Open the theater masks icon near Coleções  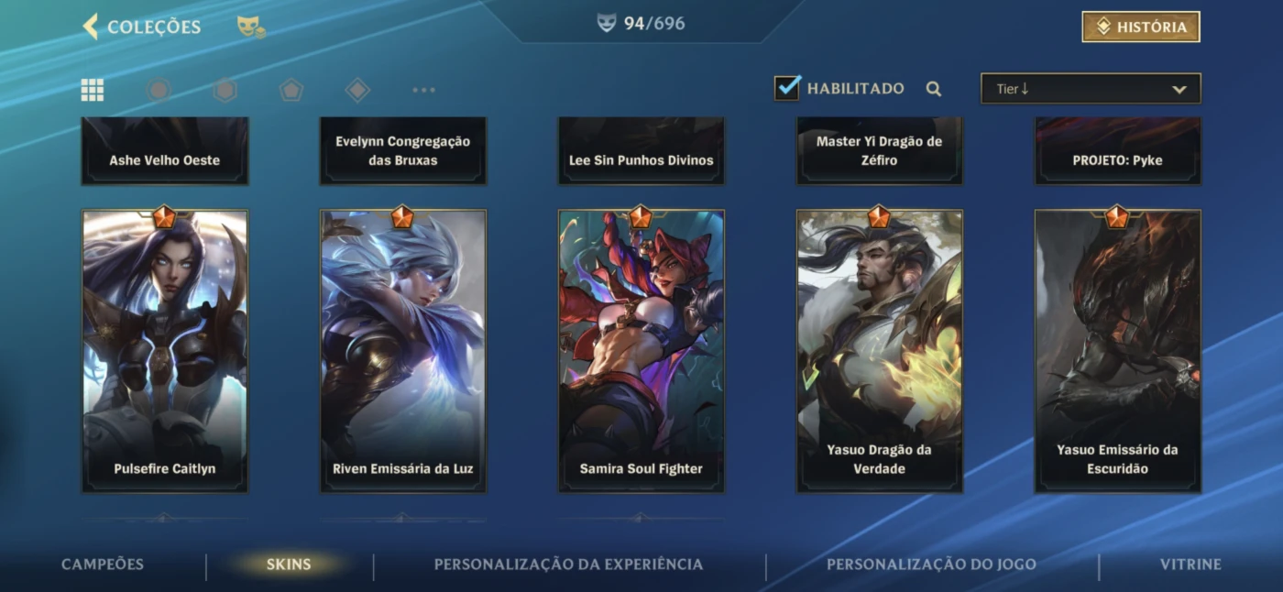tap(251, 27)
